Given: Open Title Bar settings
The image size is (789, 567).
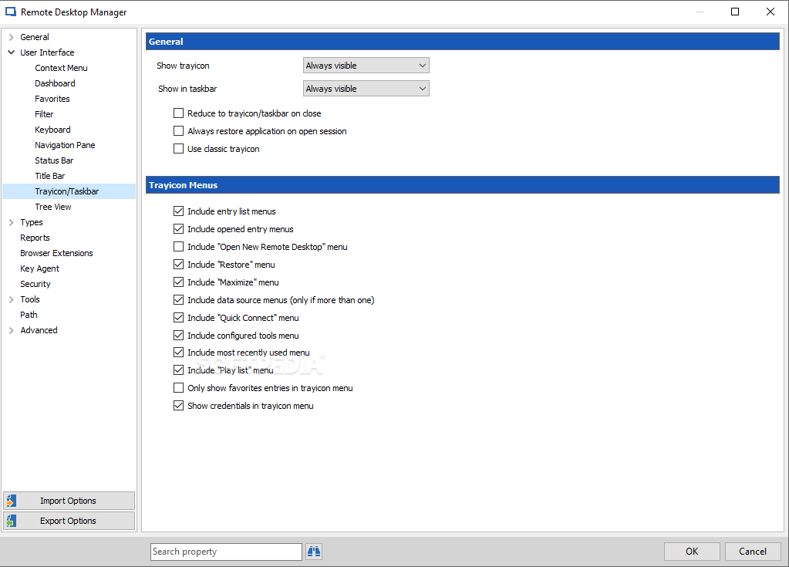Looking at the screenshot, I should pos(50,176).
